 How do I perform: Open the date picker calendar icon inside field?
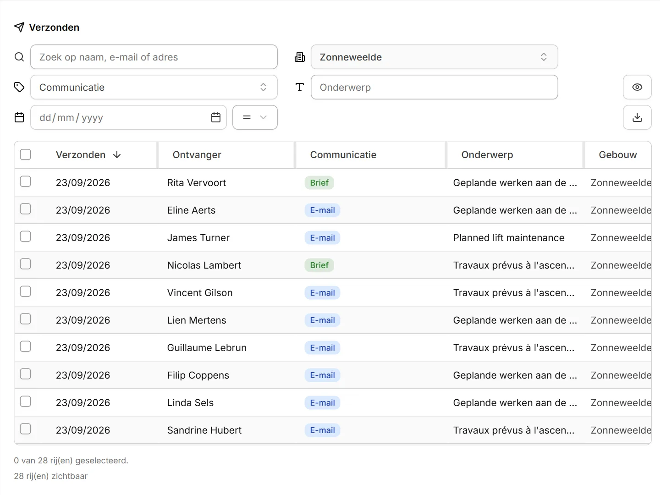(x=216, y=117)
